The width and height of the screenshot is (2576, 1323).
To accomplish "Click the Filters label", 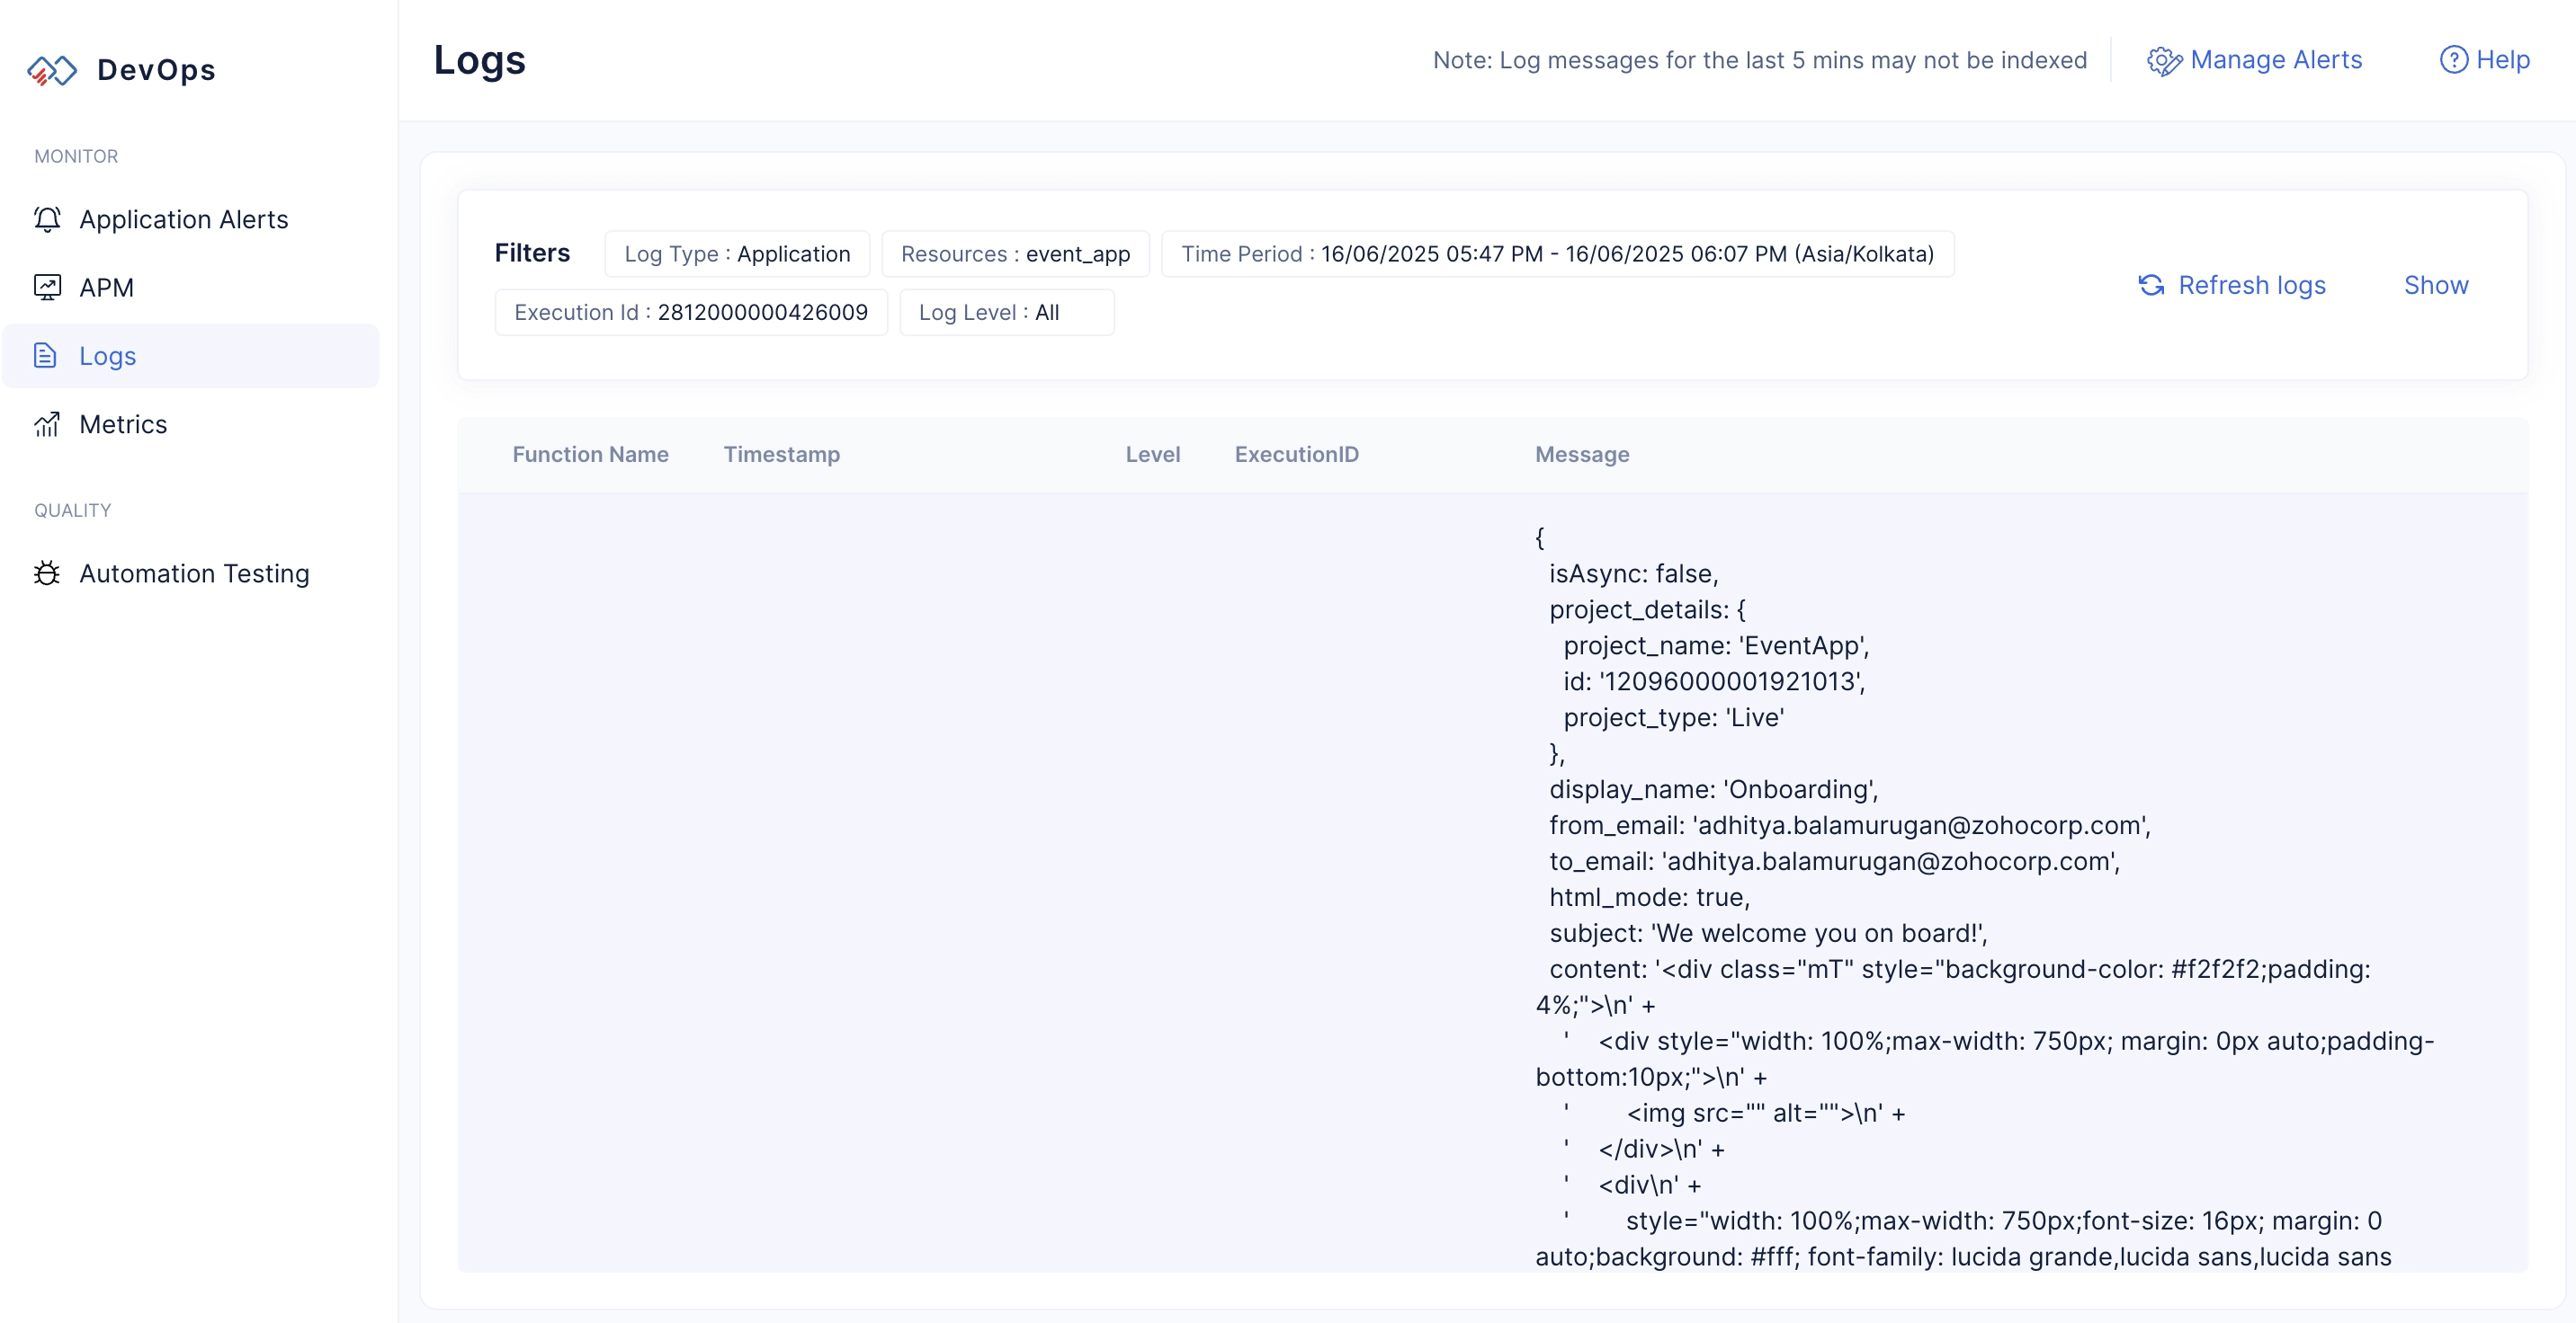I will (532, 253).
